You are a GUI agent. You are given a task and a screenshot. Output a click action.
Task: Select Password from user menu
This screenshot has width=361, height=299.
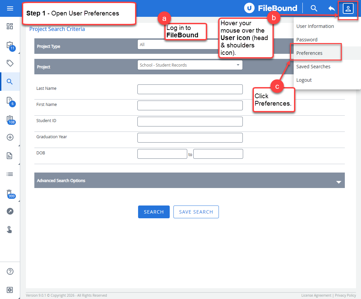(x=307, y=40)
